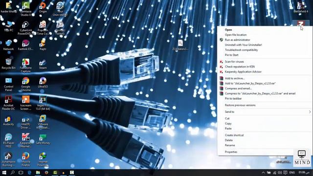Select the Intel(R) Driver shortcut
Screen dimensions: 313x176
tap(26, 122)
